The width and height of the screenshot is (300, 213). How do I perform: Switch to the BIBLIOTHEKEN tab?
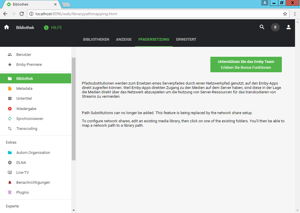tap(96, 39)
